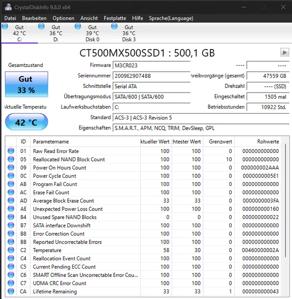292x299 pixels.
Task: Select raw value 0000000005E1
Action: tap(261, 176)
